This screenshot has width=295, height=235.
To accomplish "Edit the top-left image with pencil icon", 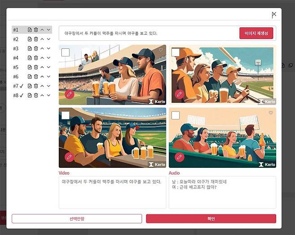I will (x=69, y=94).
